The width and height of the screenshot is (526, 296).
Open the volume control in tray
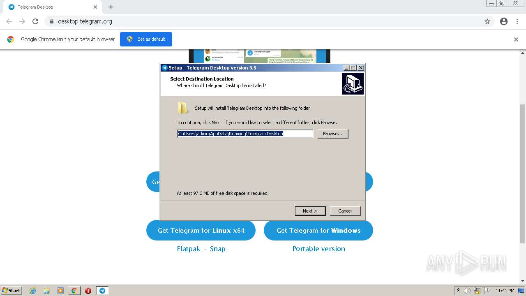(x=467, y=291)
